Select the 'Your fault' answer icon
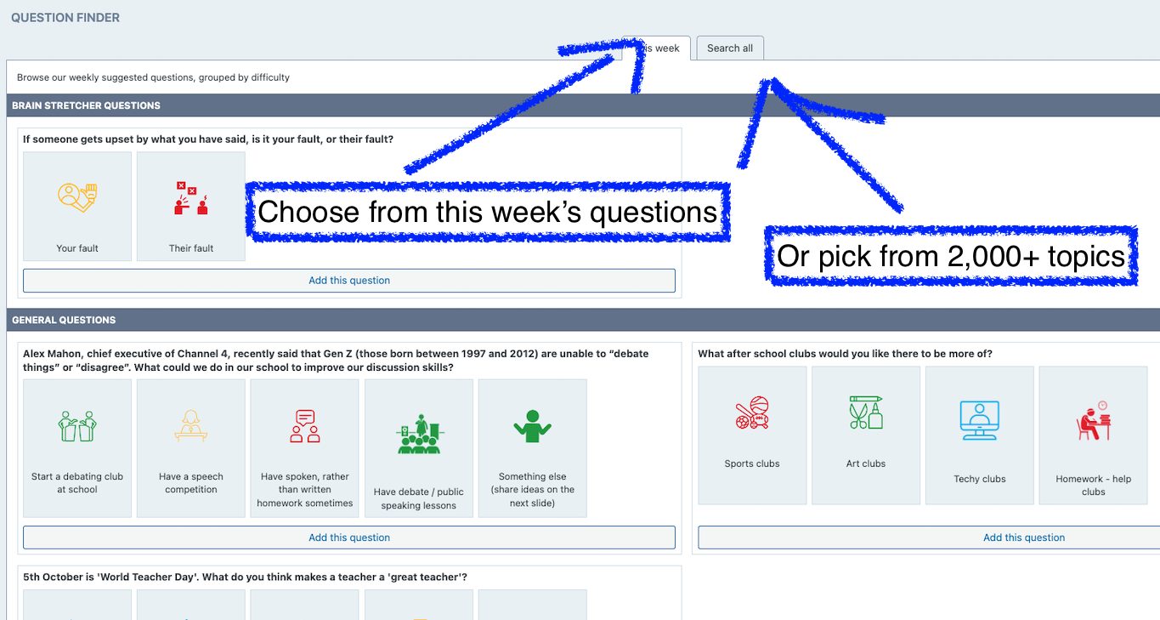This screenshot has width=1160, height=620. tap(77, 197)
